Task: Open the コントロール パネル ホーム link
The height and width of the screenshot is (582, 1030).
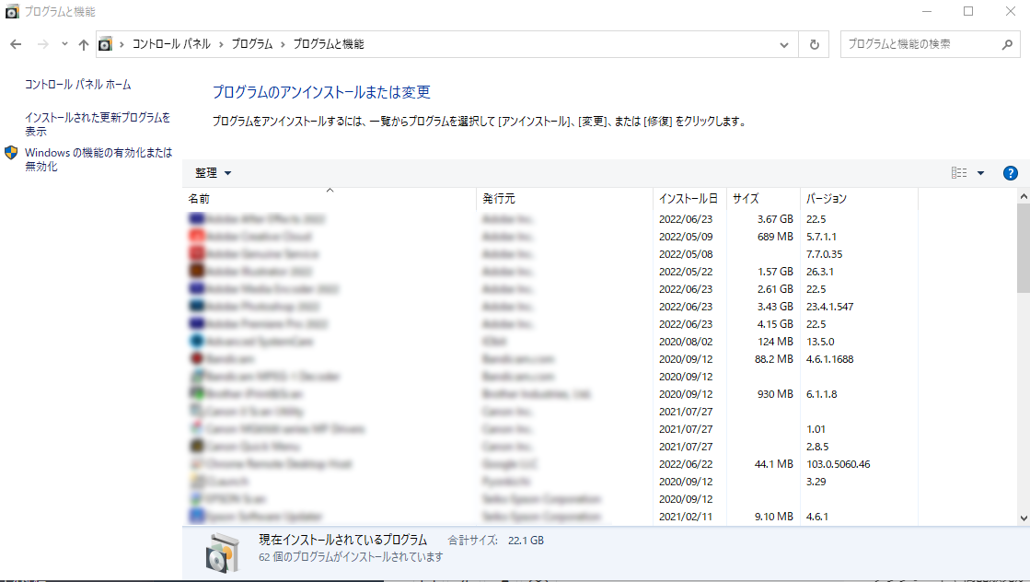Action: pos(78,85)
